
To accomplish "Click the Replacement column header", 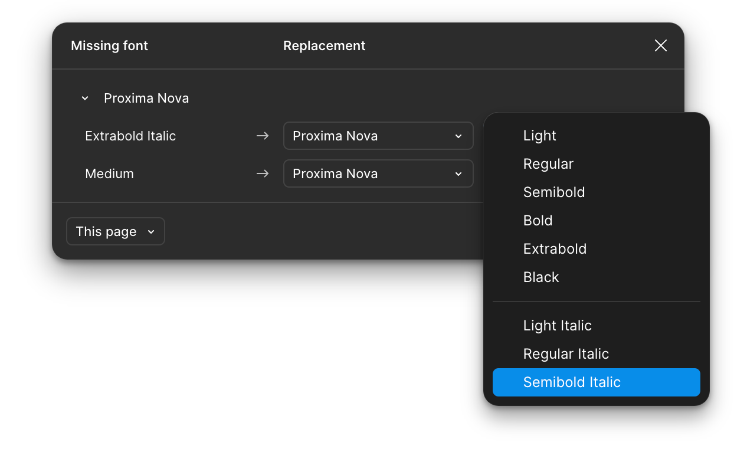I will pyautogui.click(x=325, y=45).
